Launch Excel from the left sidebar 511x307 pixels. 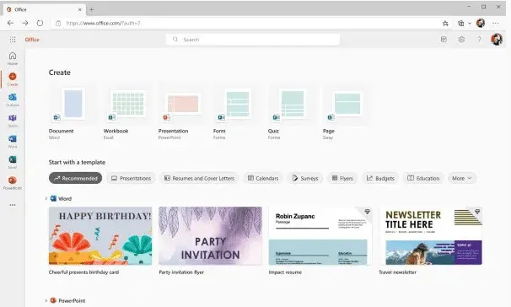(x=13, y=162)
